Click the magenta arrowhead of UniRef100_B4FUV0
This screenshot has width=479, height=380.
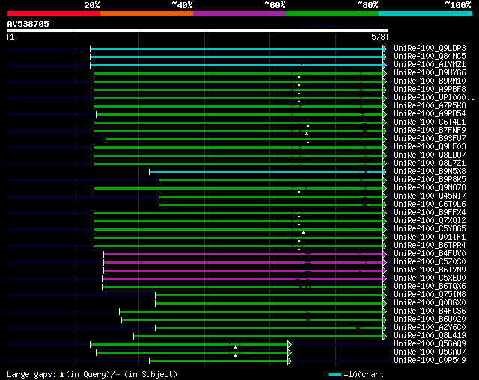coord(385,254)
